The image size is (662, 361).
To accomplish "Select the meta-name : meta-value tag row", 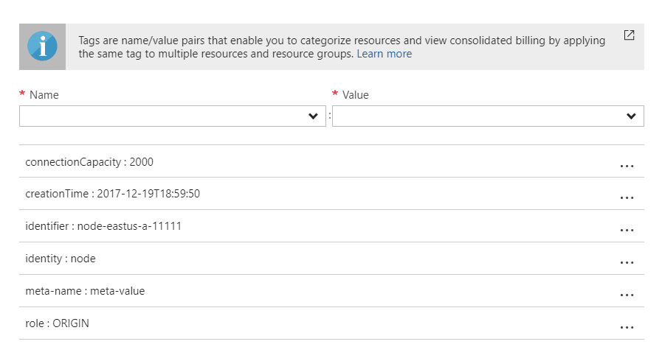I will coord(331,291).
